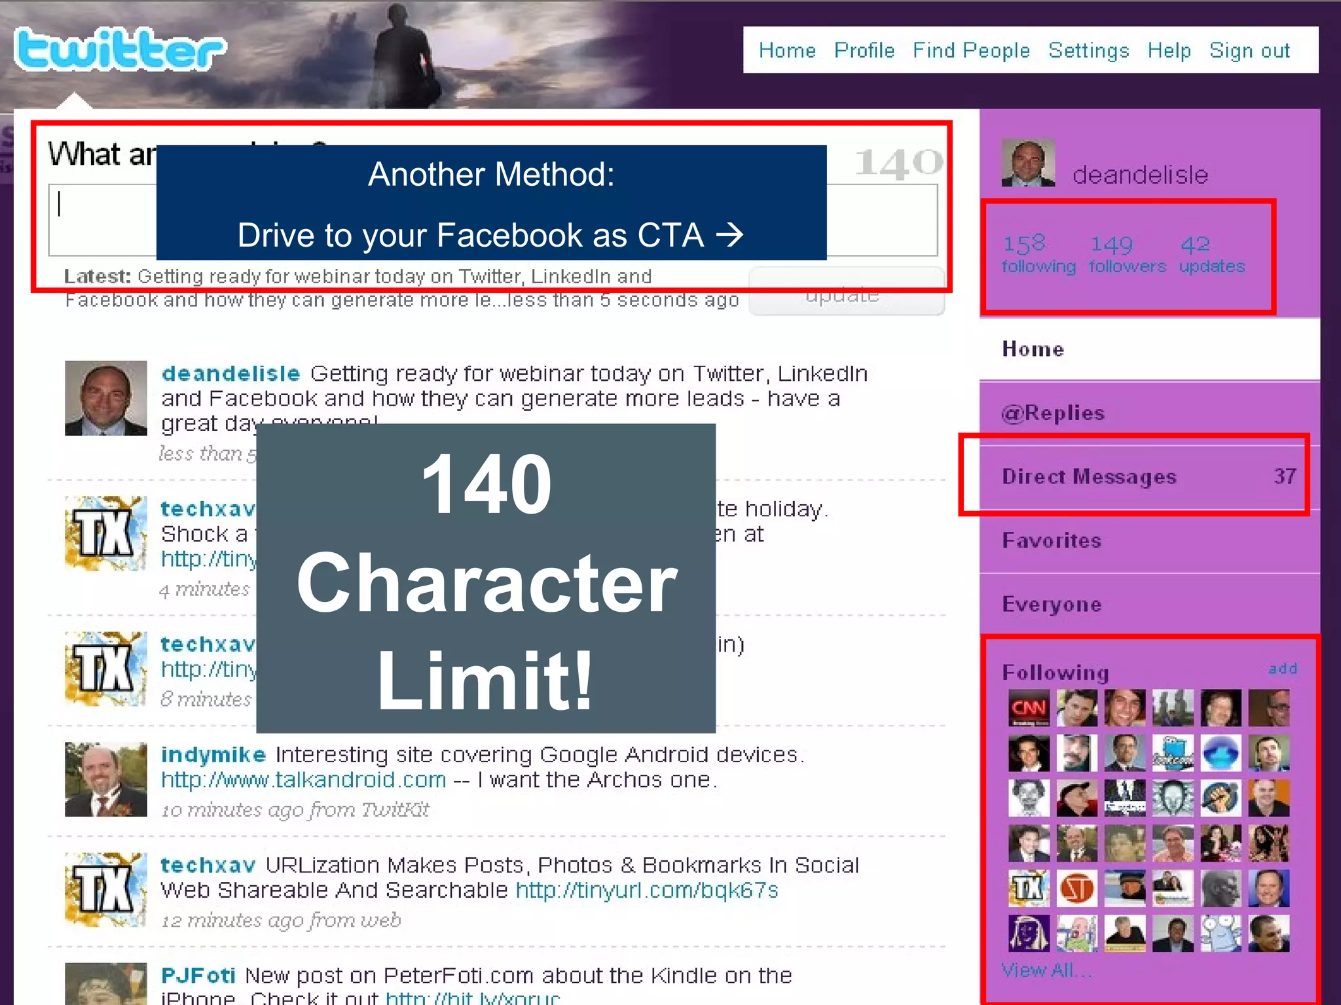The width and height of the screenshot is (1341, 1005).
Task: Click View All following link
Action: click(x=1046, y=970)
